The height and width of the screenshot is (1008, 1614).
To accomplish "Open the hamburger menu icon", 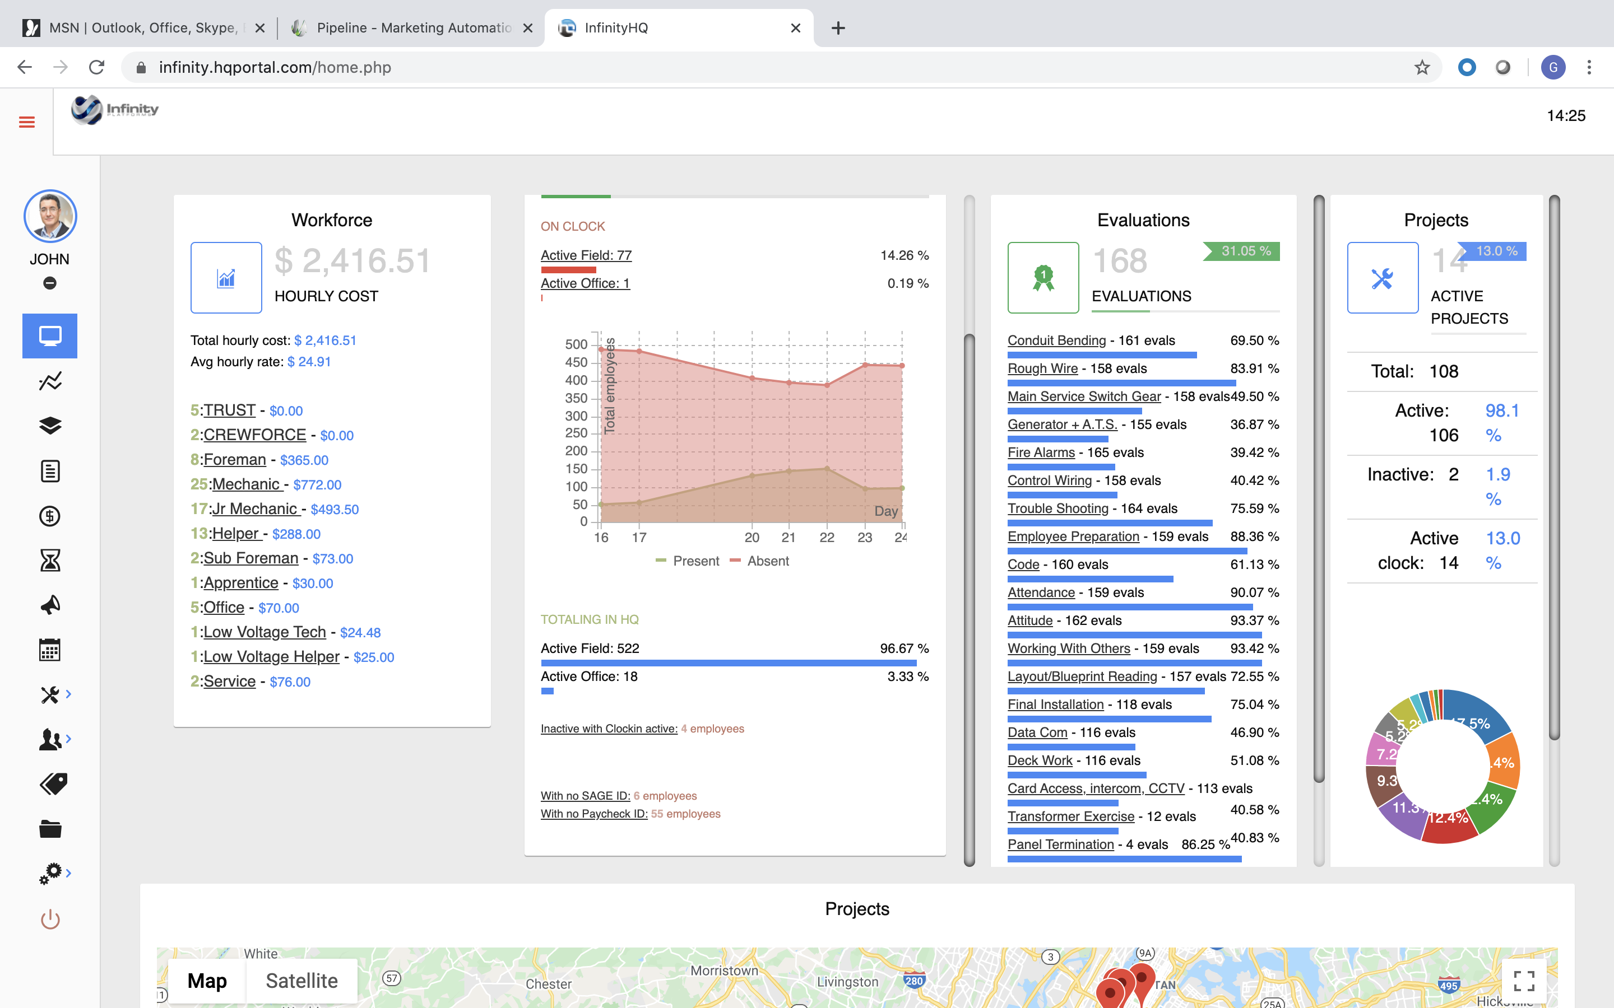I will [27, 122].
